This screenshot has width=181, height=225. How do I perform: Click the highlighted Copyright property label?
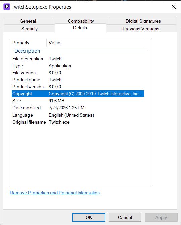[x=22, y=94]
